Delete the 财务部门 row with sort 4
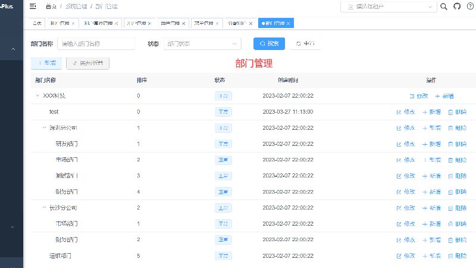476x268 pixels. 457,192
